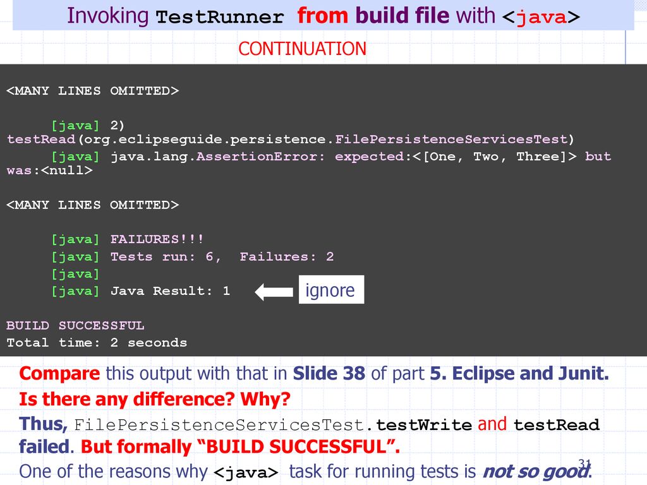The height and width of the screenshot is (485, 647).
Task: Click '5. Eclipse and Junit.' text
Action: pyautogui.click(x=519, y=373)
